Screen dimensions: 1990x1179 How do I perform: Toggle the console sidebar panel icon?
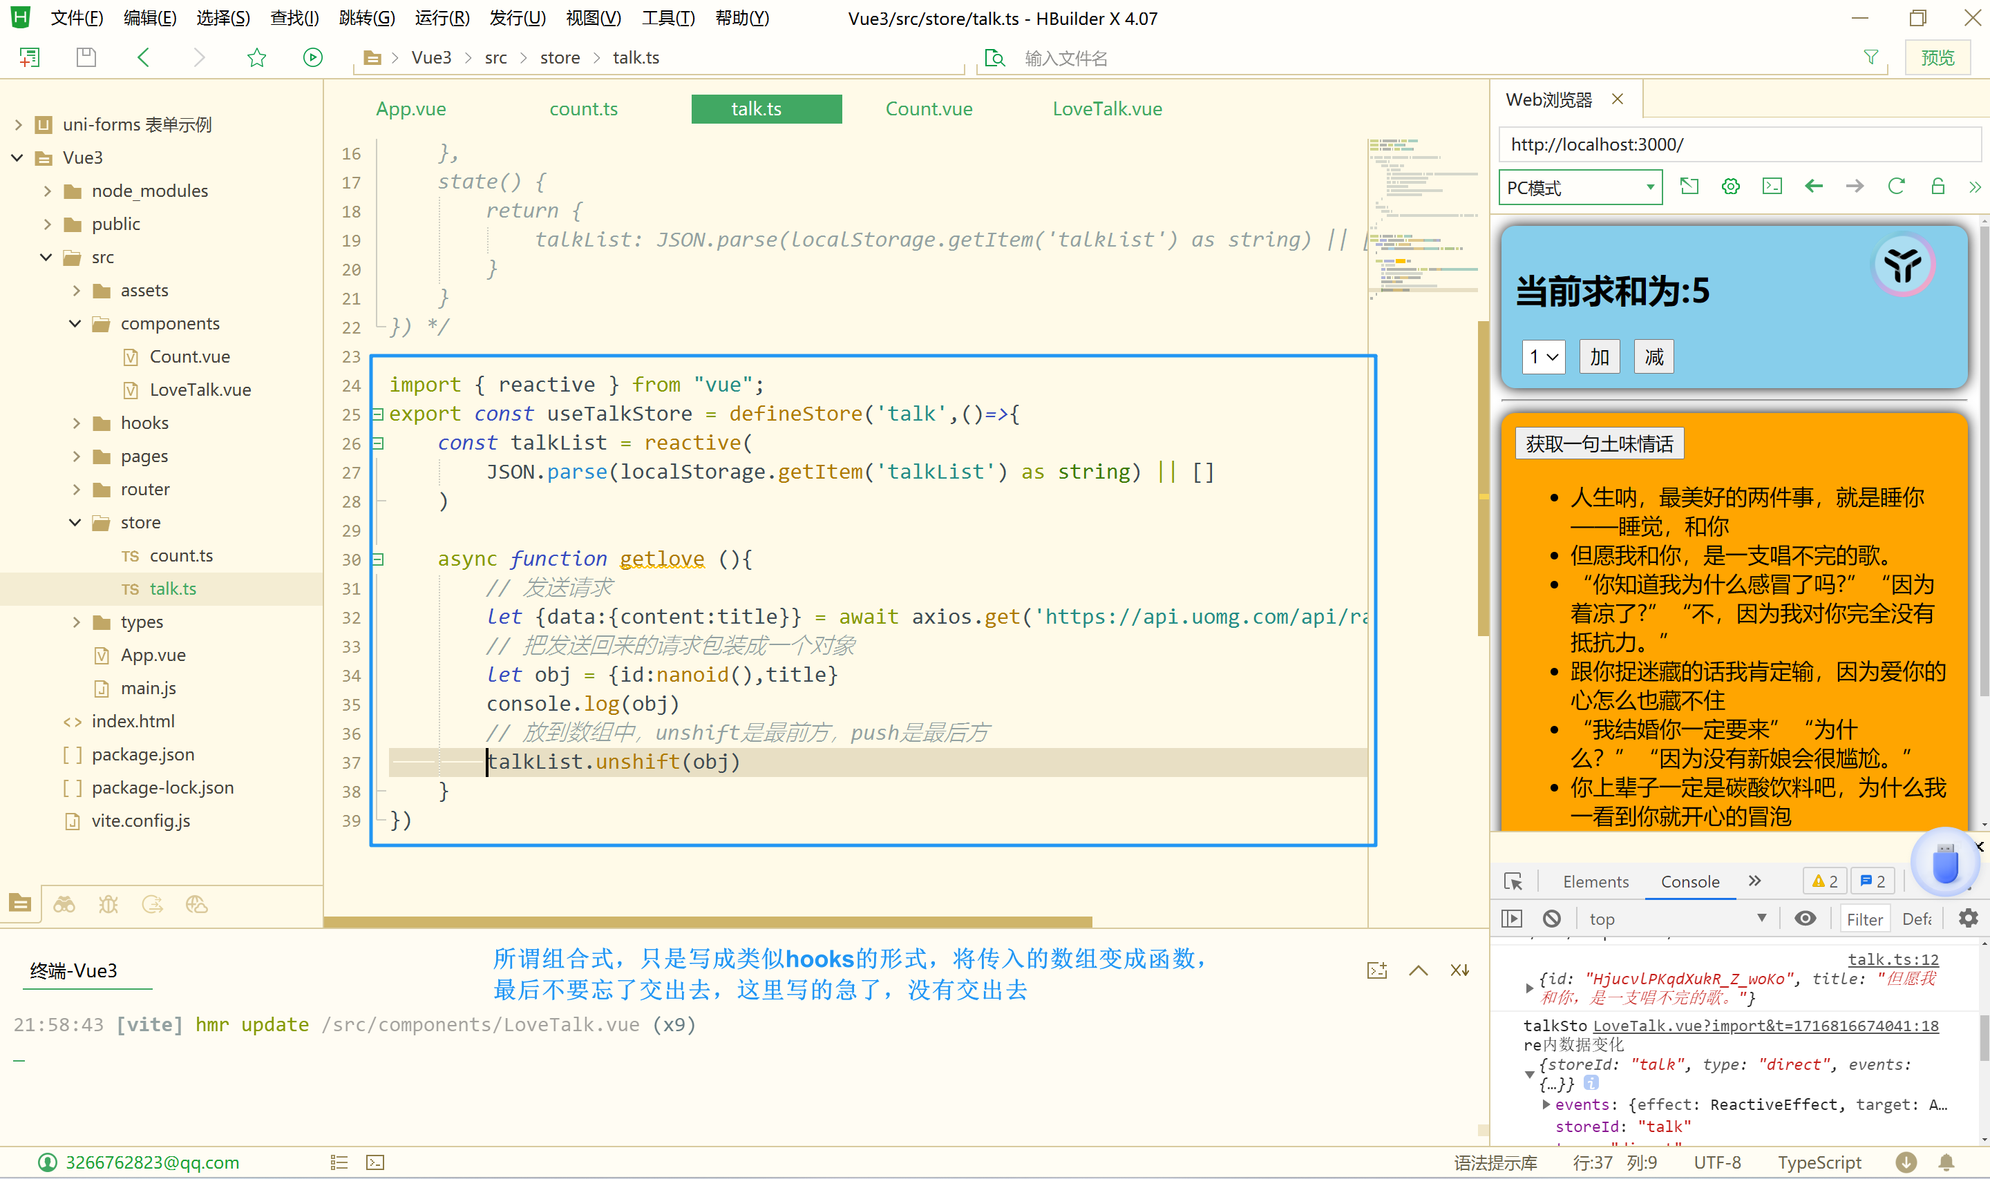[x=1512, y=919]
